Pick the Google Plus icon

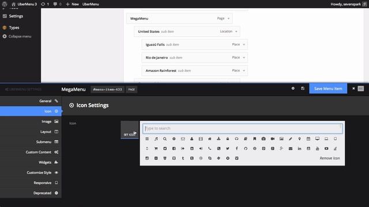(x=281, y=148)
